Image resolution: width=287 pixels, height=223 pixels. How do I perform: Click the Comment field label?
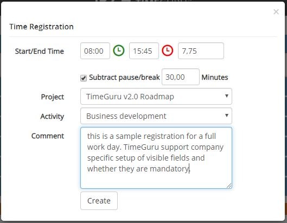48,136
